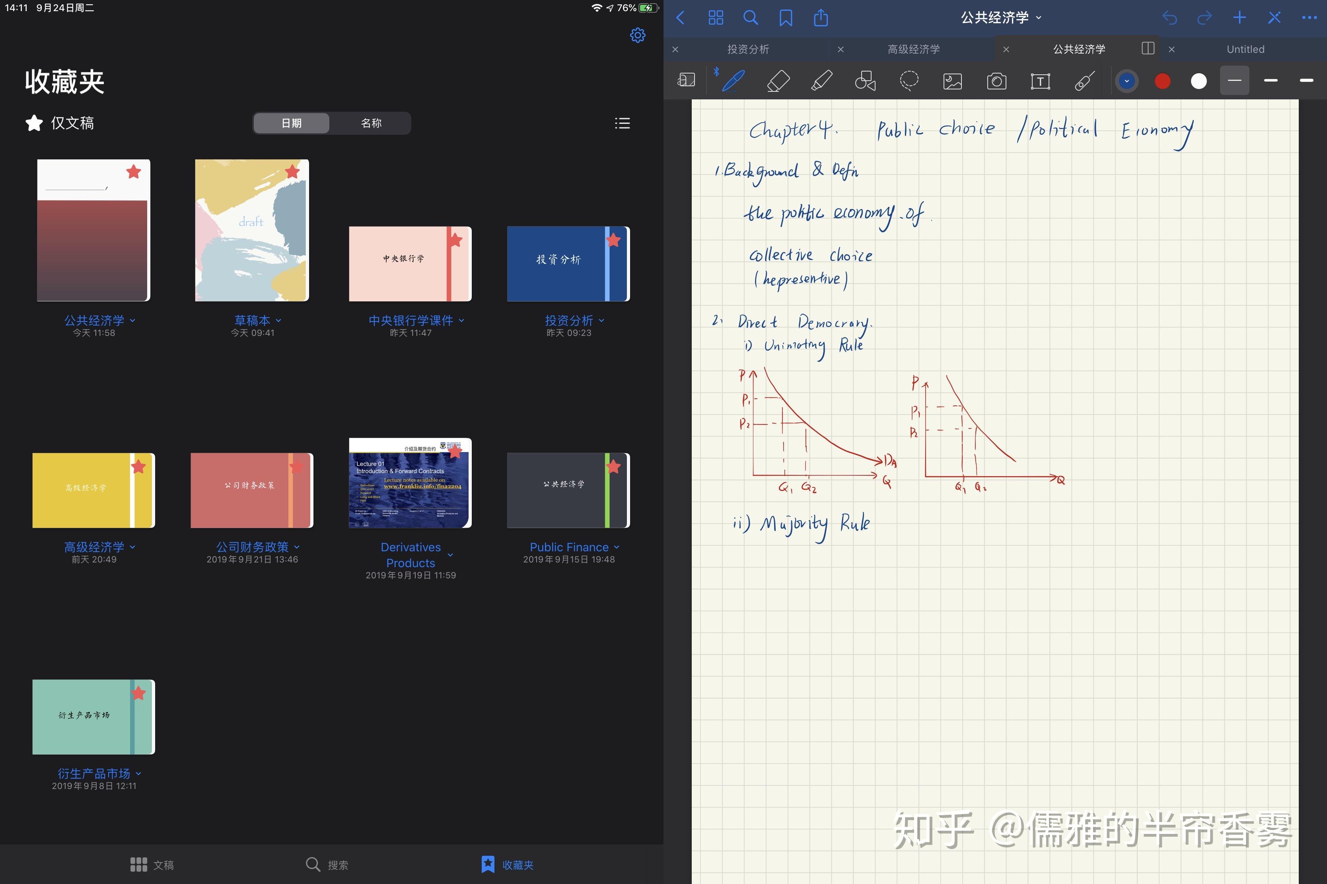Image resolution: width=1327 pixels, height=884 pixels.
Task: Open the insert image tool
Action: click(952, 81)
